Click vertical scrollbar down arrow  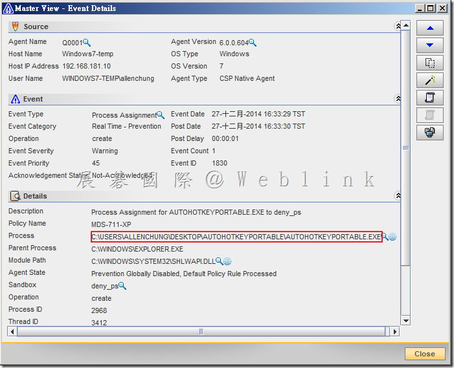click(x=406, y=321)
